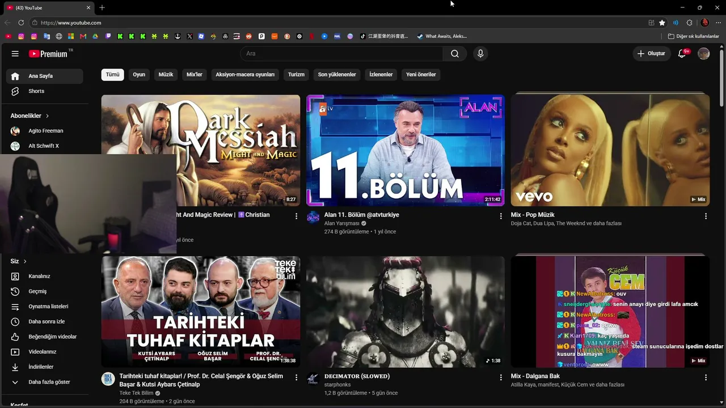Open the Microsoft bookmark icon
This screenshot has height=408, width=726.
tap(71, 36)
